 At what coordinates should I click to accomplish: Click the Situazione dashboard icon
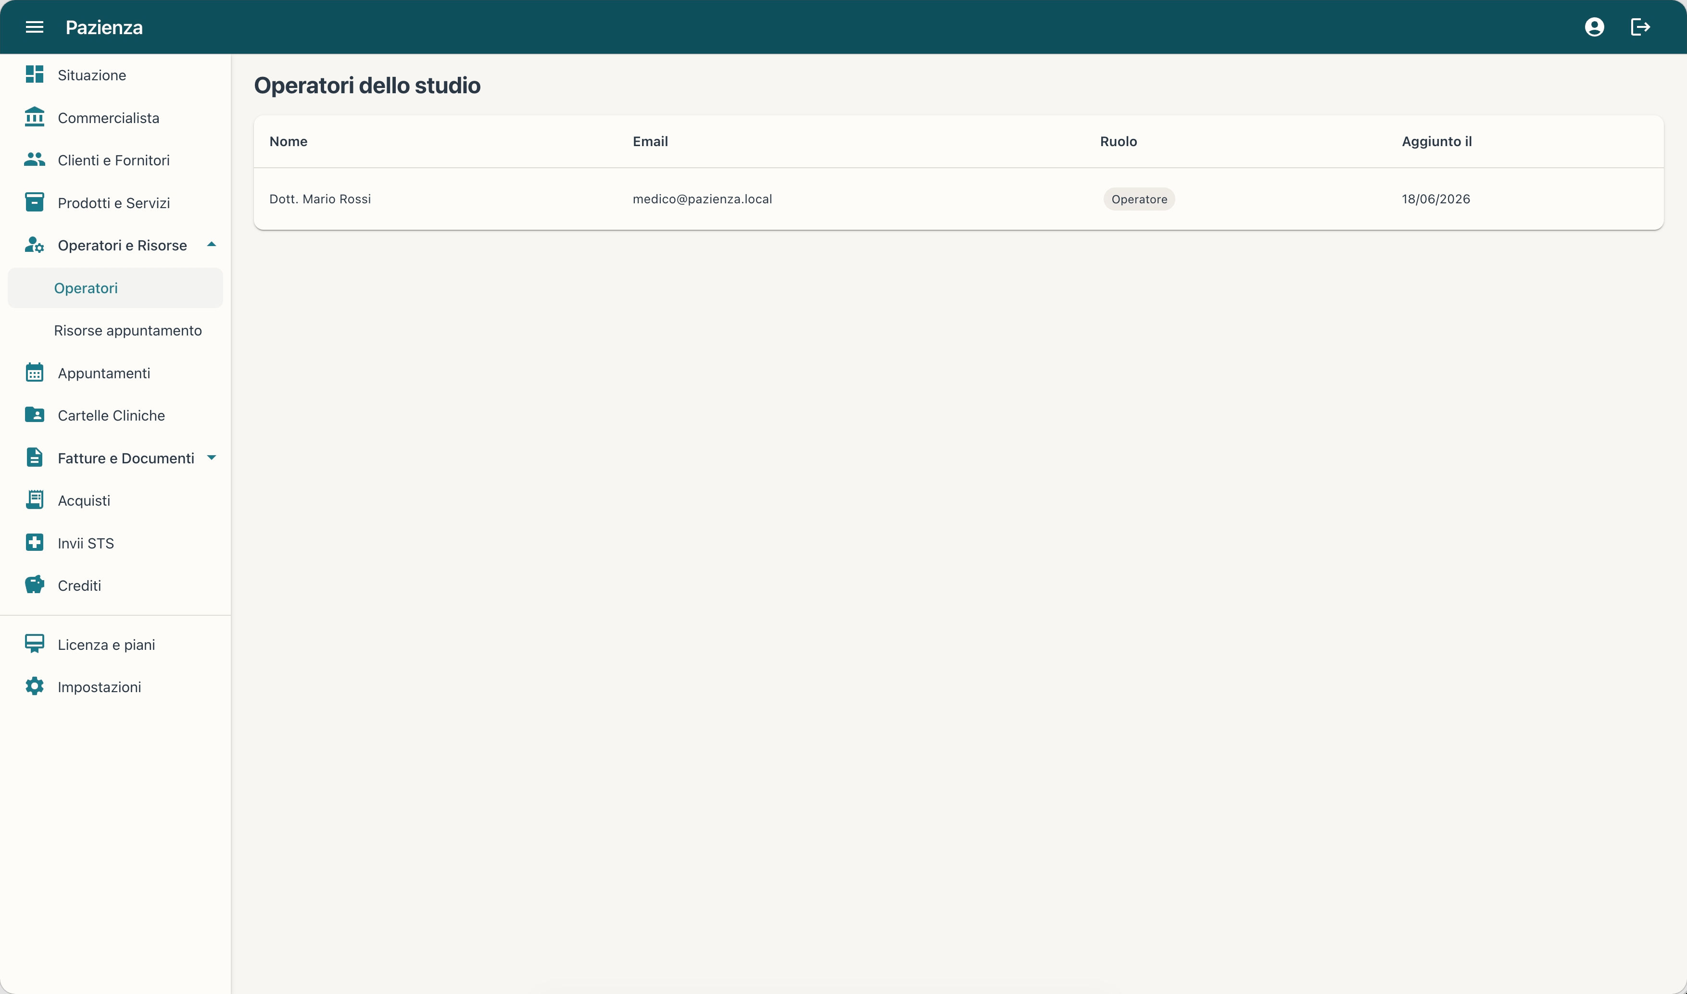pos(34,75)
